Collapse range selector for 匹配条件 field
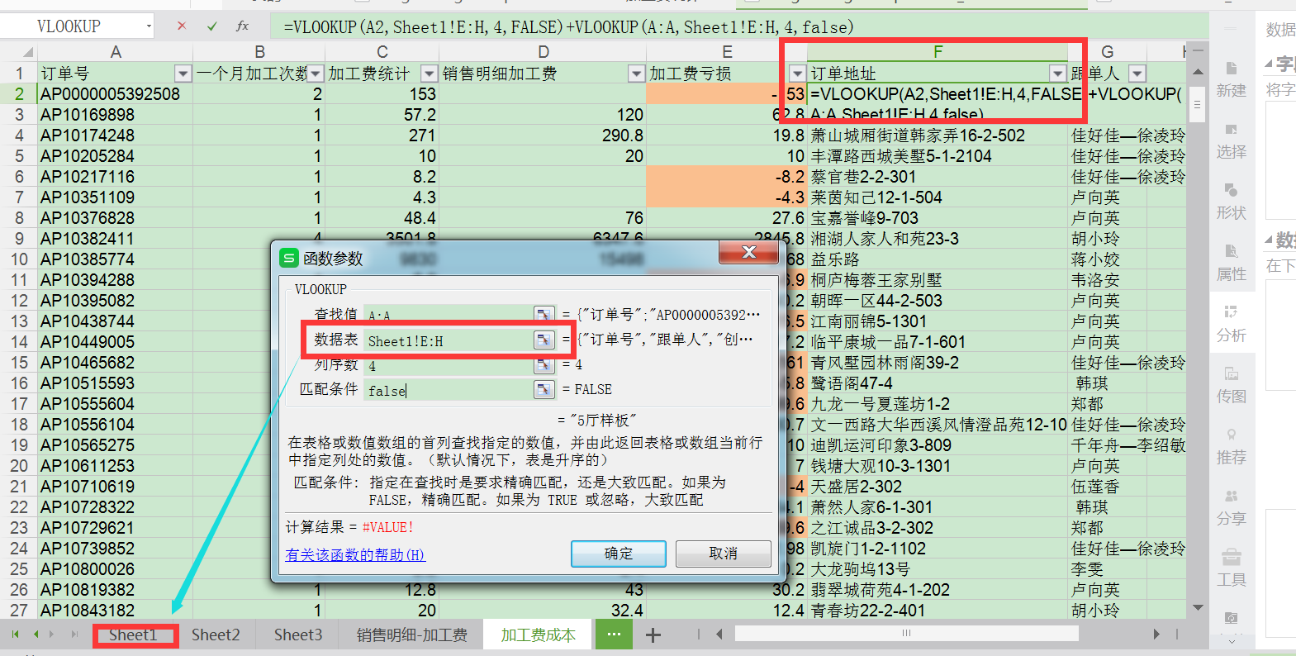The image size is (1296, 656). pyautogui.click(x=544, y=389)
